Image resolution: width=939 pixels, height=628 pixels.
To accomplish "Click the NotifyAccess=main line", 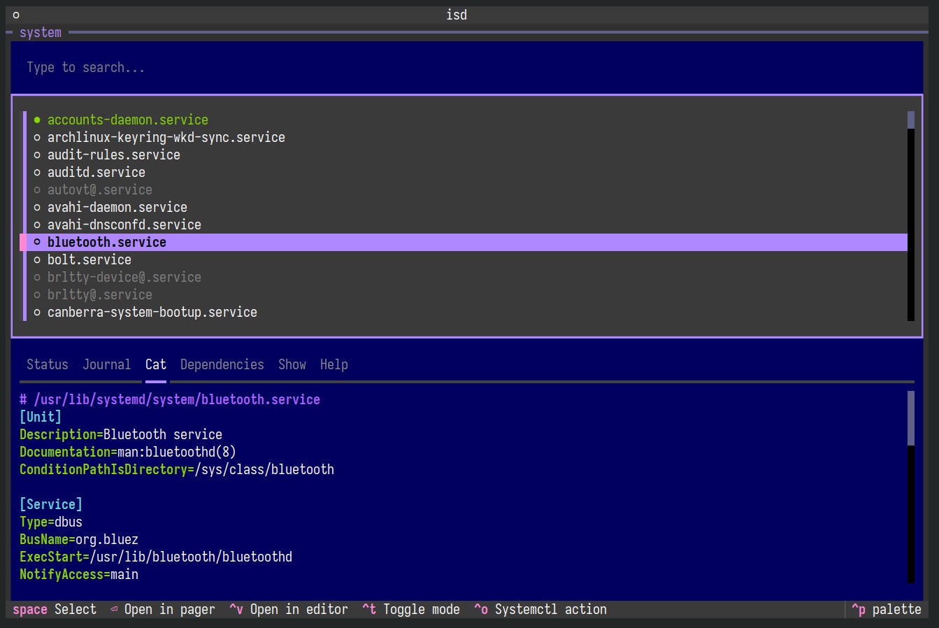I will point(79,574).
